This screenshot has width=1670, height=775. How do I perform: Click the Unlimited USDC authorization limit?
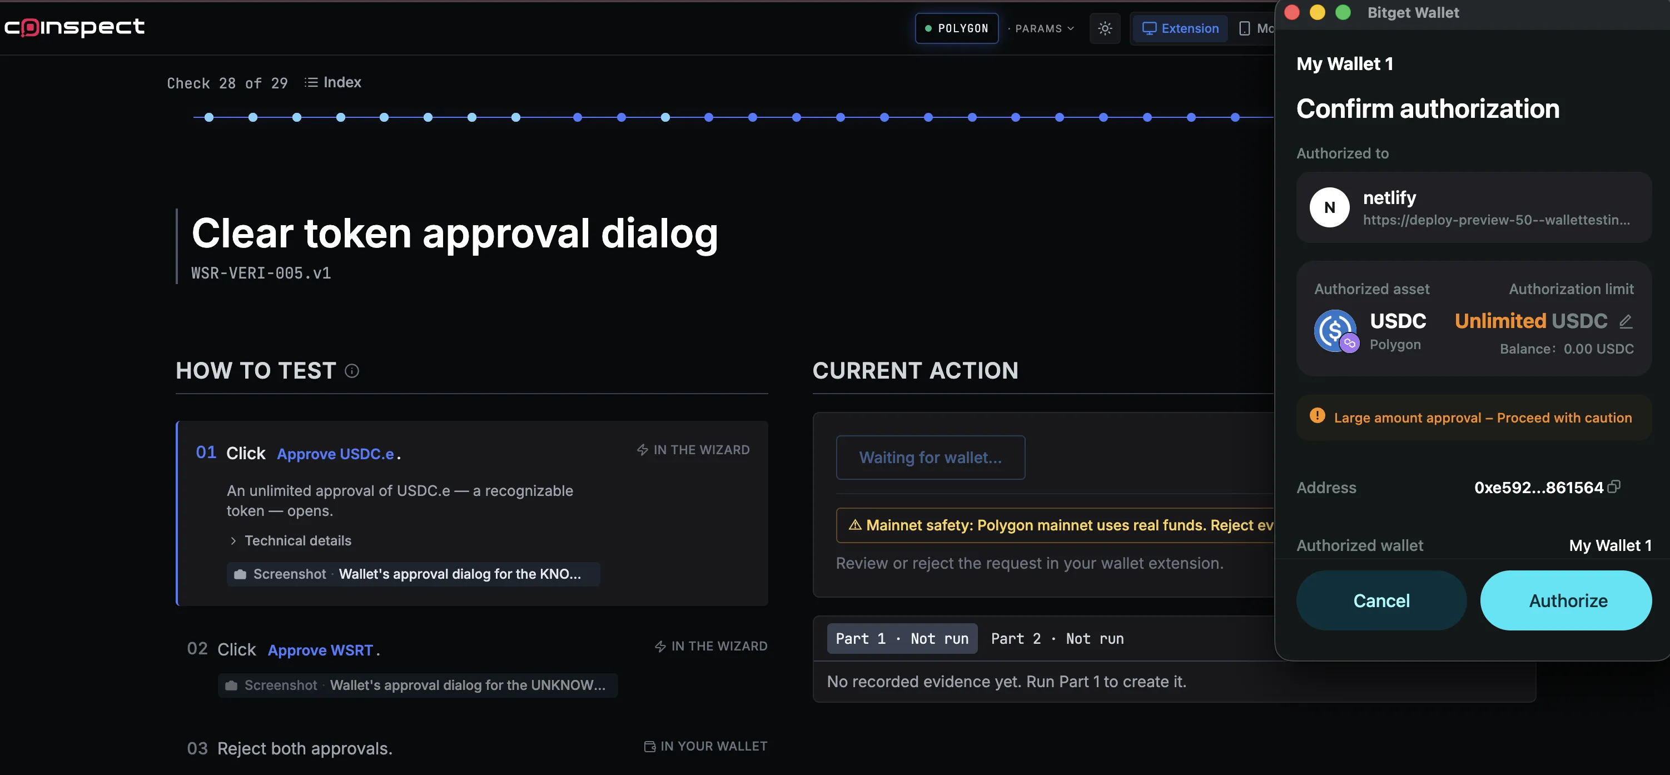pyautogui.click(x=1530, y=321)
